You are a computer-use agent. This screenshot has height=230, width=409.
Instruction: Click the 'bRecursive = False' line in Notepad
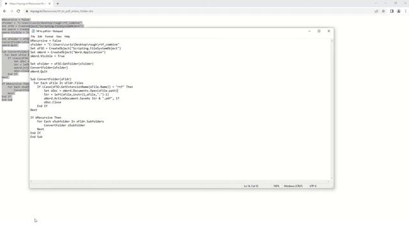tap(45, 41)
